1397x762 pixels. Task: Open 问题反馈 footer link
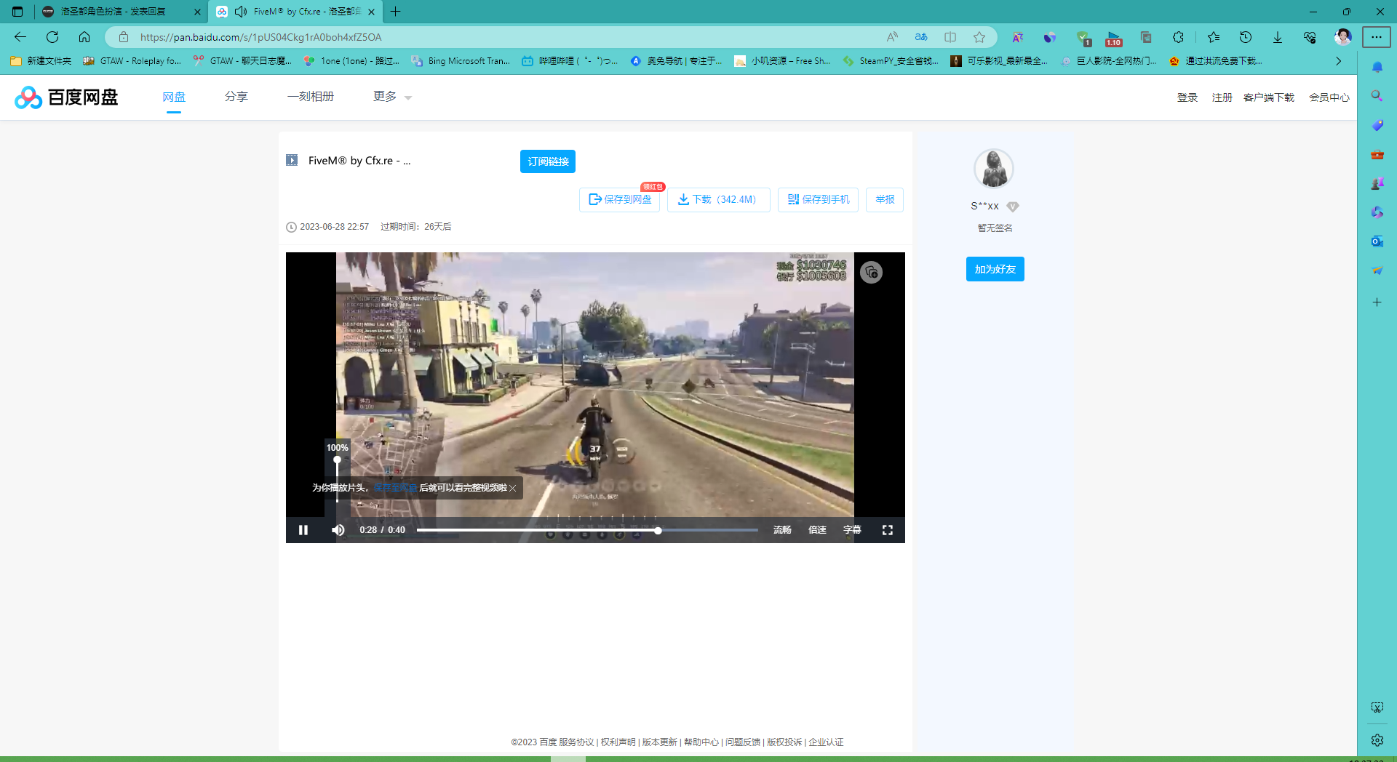743,742
